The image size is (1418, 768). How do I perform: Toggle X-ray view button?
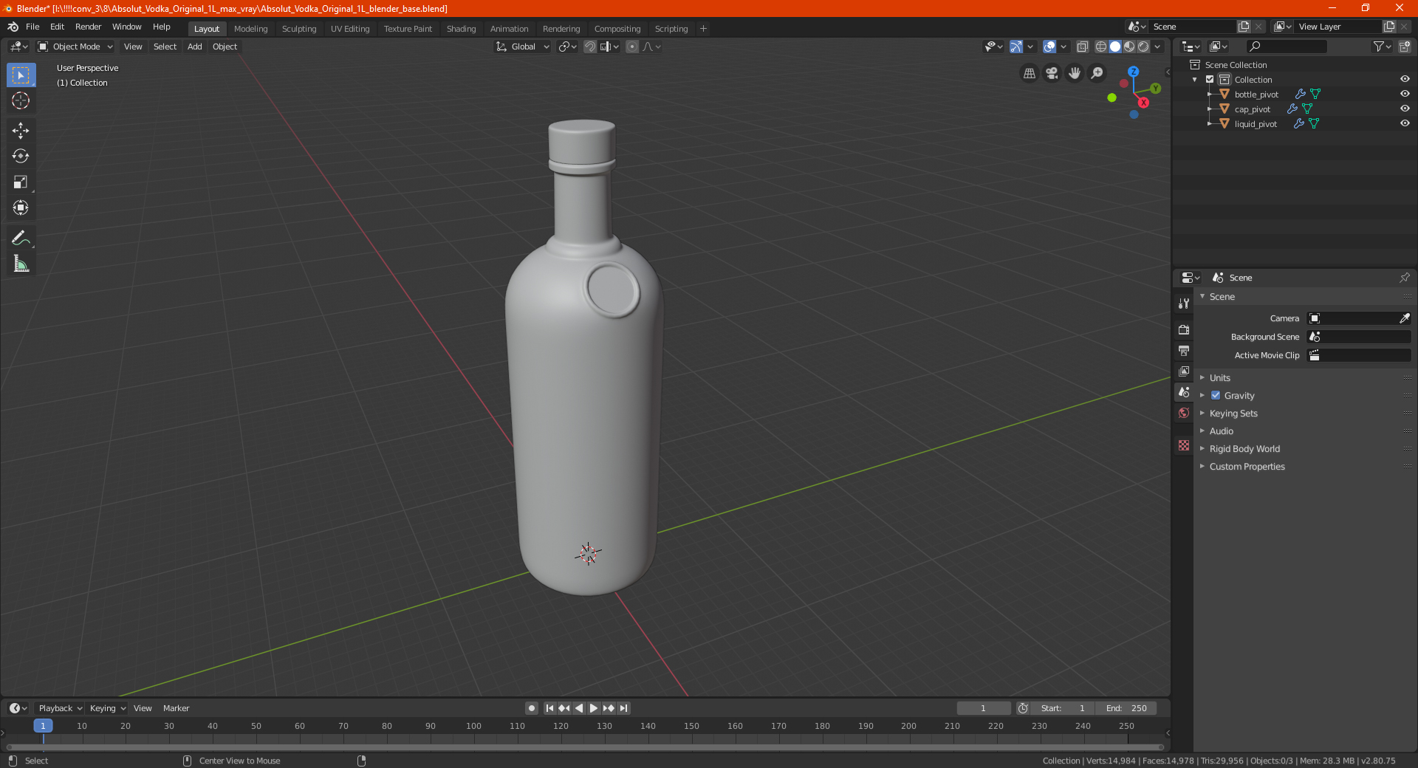point(1082,47)
